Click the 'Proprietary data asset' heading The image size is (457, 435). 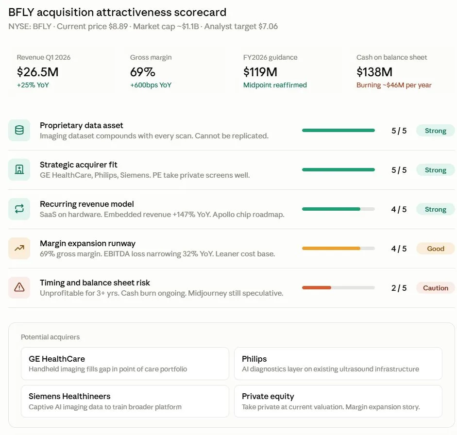(81, 125)
